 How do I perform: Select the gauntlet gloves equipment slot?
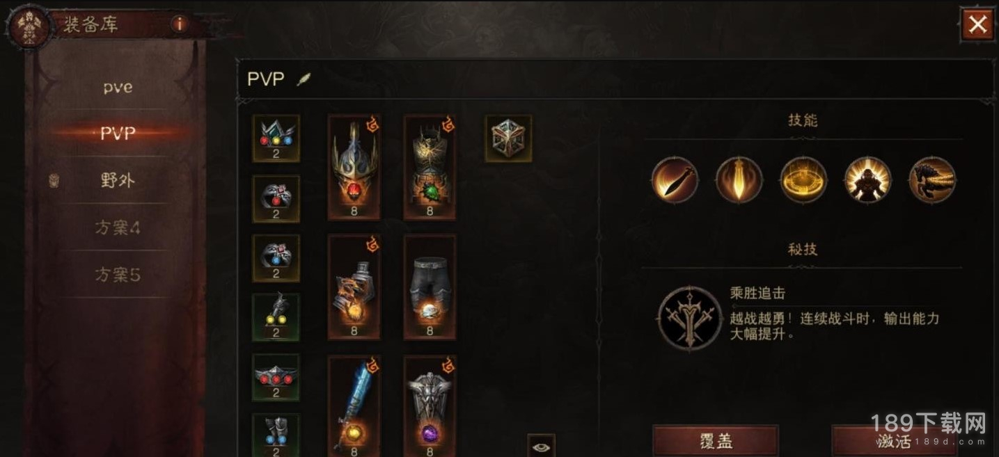(354, 287)
